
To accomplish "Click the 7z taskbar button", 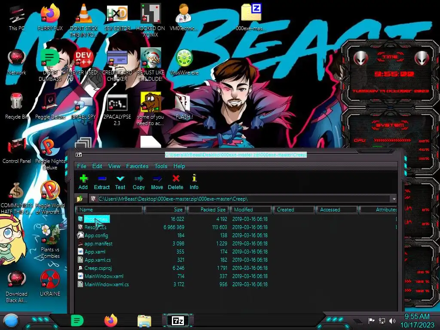I will [x=178, y=321].
